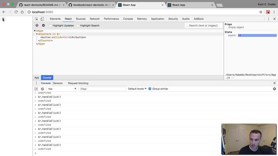This screenshot has height=156, width=278.
Task: Switch to the Sensors drawer tab
Action: click(x=58, y=83)
